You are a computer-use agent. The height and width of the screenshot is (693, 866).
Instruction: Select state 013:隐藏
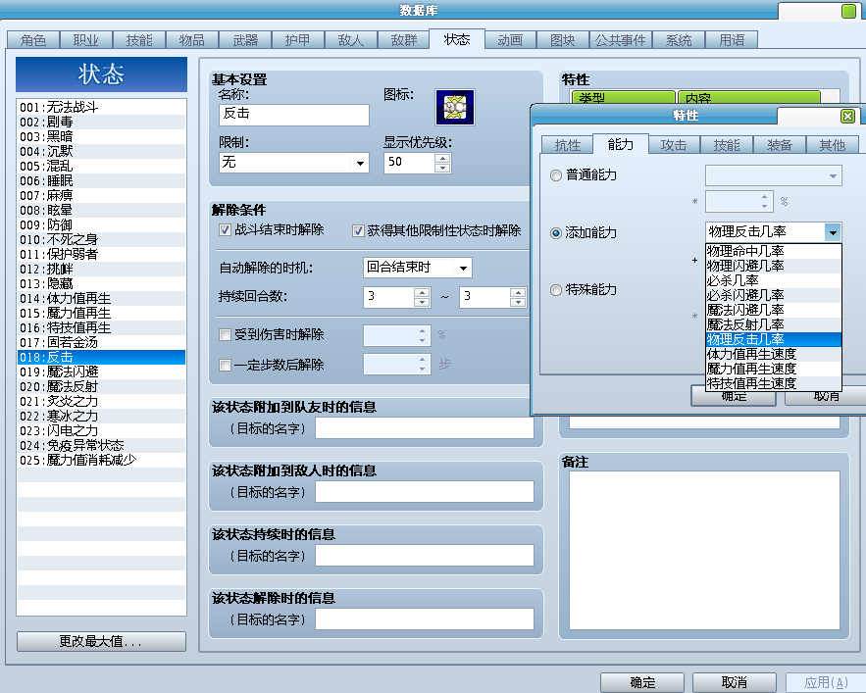(x=101, y=283)
